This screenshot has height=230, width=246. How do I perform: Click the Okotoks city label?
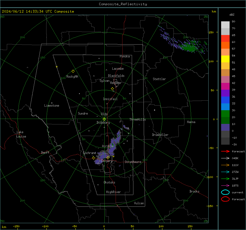pyautogui.click(x=109, y=182)
